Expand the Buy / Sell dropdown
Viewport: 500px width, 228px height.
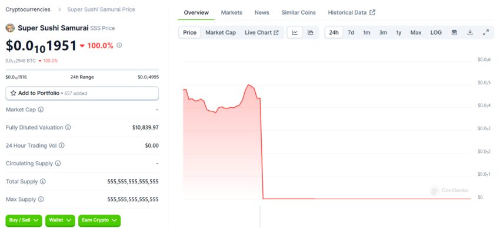(x=24, y=220)
